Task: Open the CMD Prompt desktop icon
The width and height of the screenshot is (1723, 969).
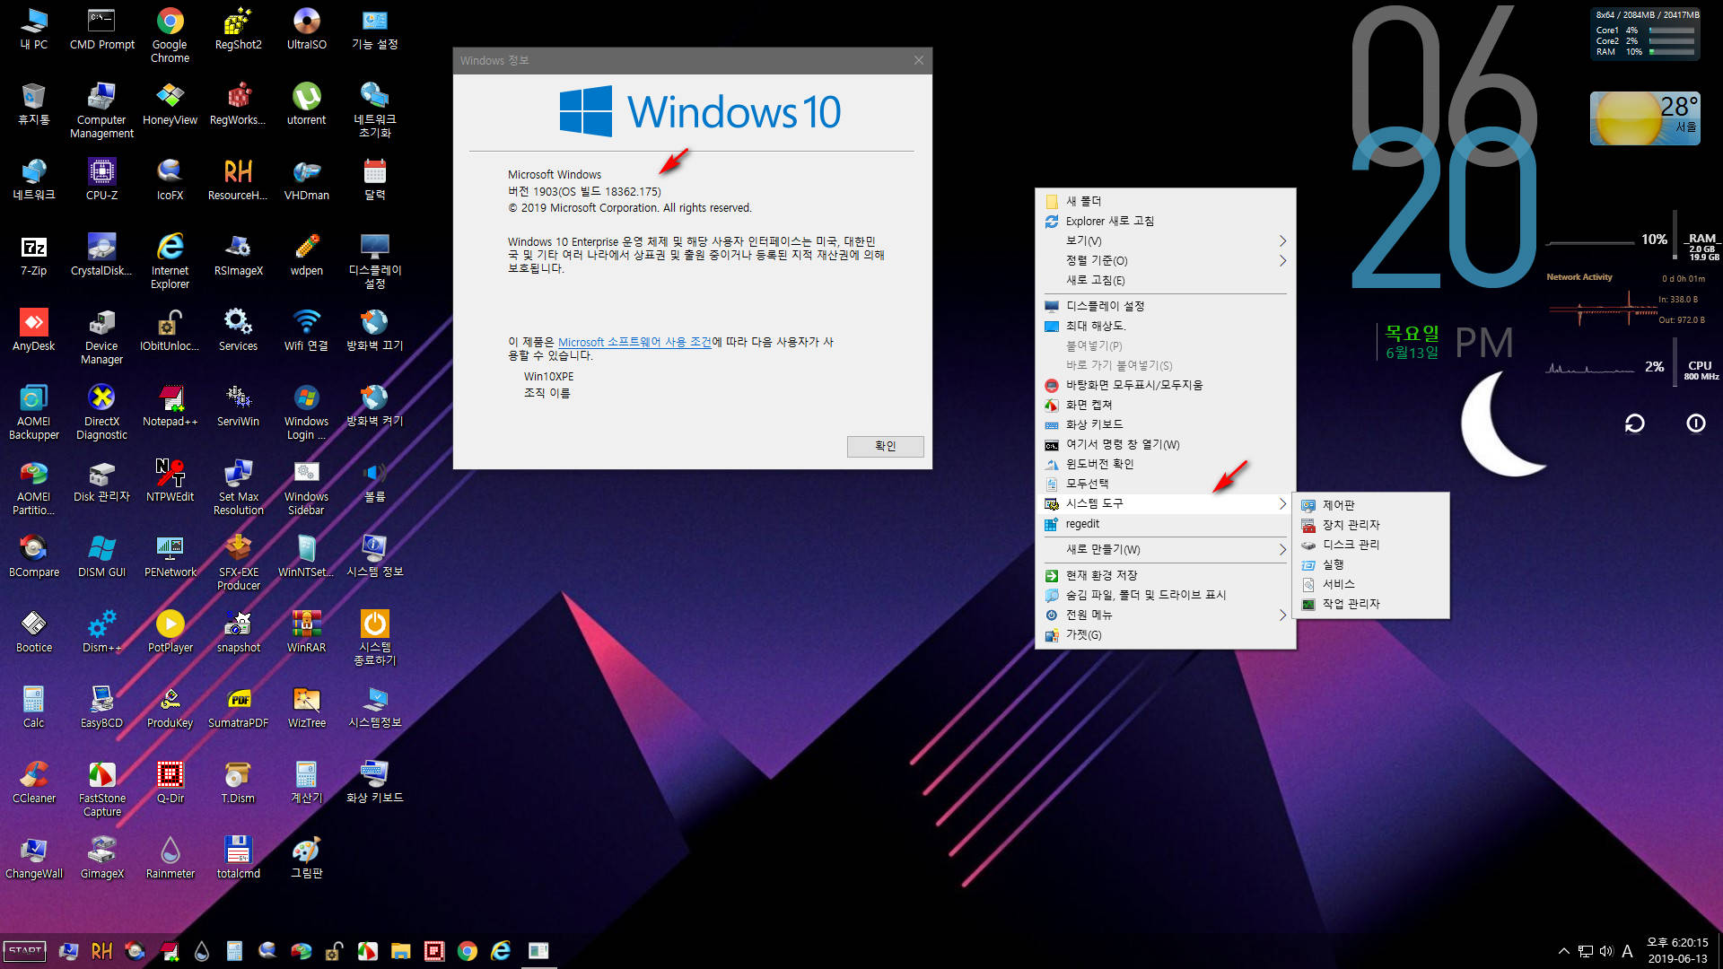Action: 101,29
